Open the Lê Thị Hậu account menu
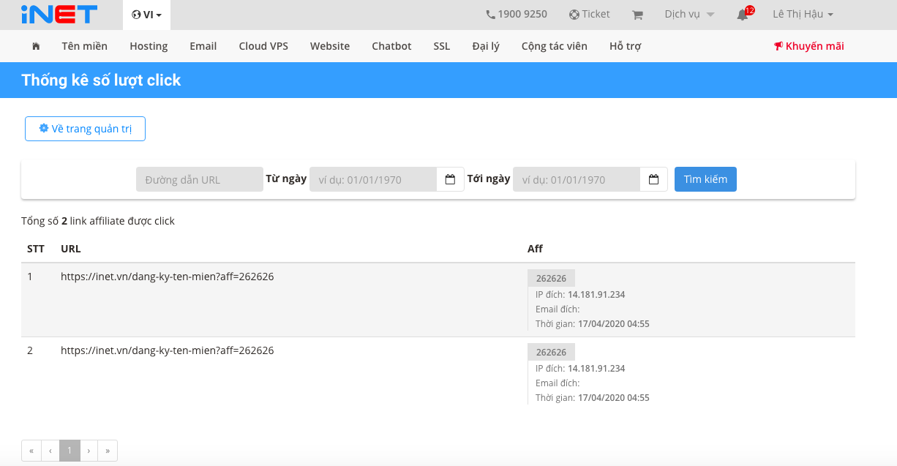The image size is (897, 466). click(803, 14)
